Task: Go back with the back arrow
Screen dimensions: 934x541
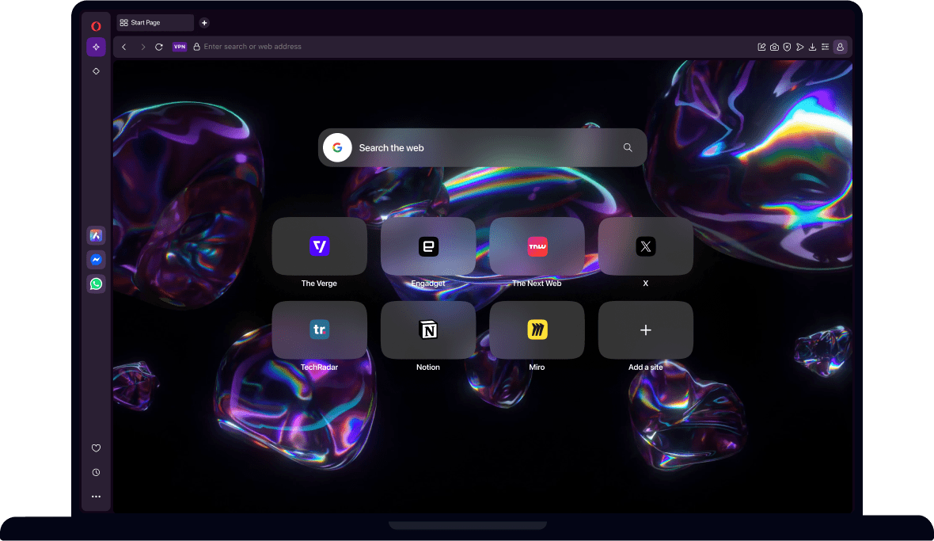Action: coord(124,47)
